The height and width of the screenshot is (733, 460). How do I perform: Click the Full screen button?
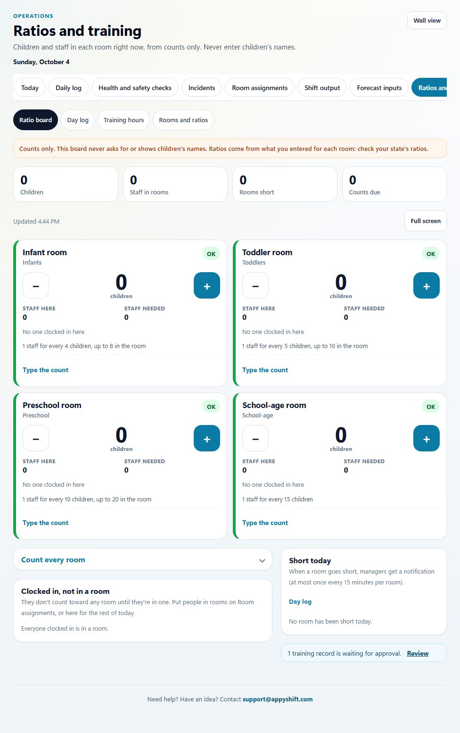click(x=426, y=221)
